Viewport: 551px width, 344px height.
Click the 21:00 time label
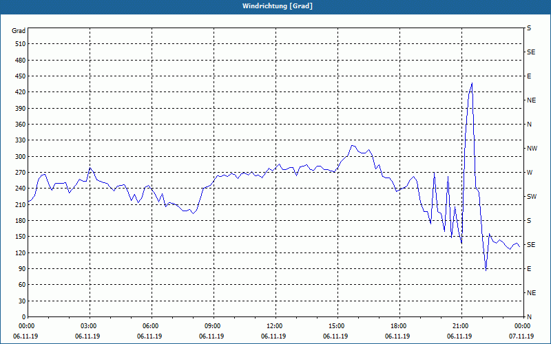click(x=461, y=326)
